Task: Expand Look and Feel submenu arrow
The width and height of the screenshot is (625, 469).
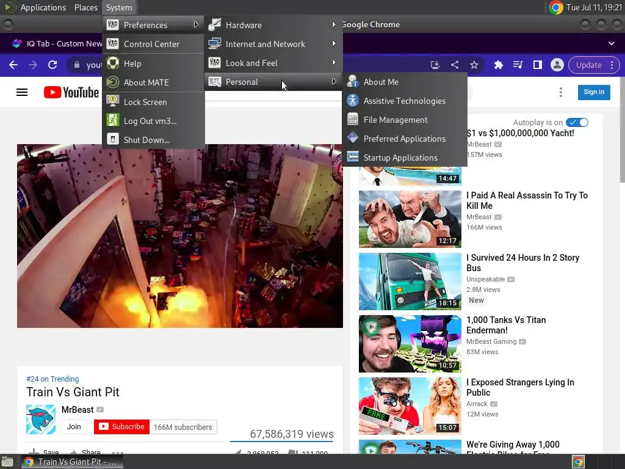Action: 334,63
